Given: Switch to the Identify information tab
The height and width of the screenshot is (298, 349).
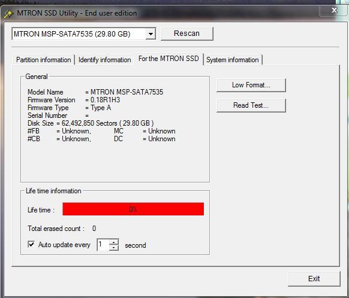Looking at the screenshot, I should (x=104, y=60).
